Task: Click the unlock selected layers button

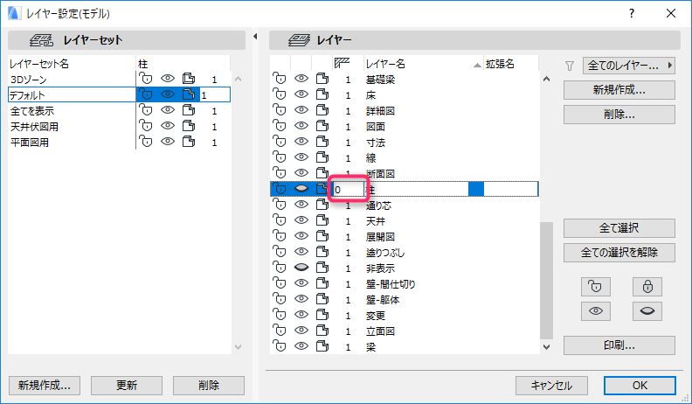Action: pyautogui.click(x=596, y=287)
